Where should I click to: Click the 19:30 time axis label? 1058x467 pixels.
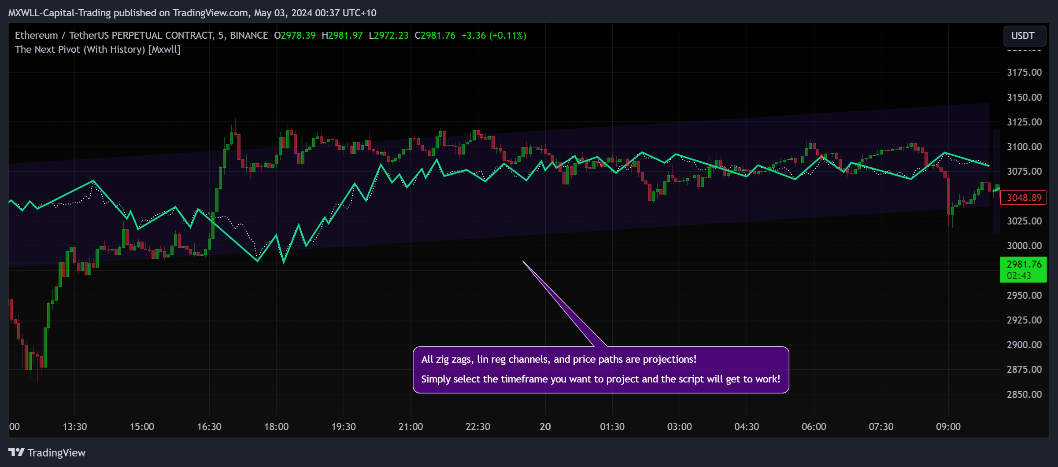(x=344, y=427)
